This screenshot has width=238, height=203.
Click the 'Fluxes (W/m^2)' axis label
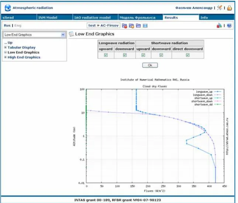155,191
